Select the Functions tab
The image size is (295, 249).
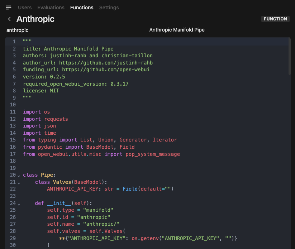(x=82, y=7)
